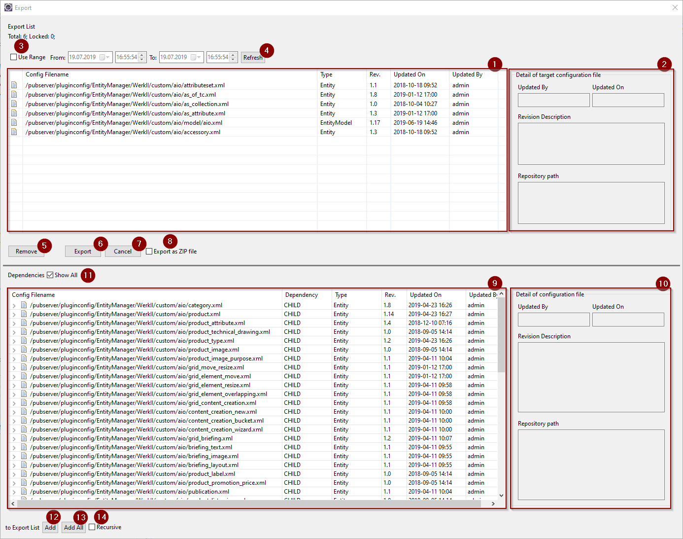
Task: Click file icon of model/aio.xml row
Action: tap(14, 123)
